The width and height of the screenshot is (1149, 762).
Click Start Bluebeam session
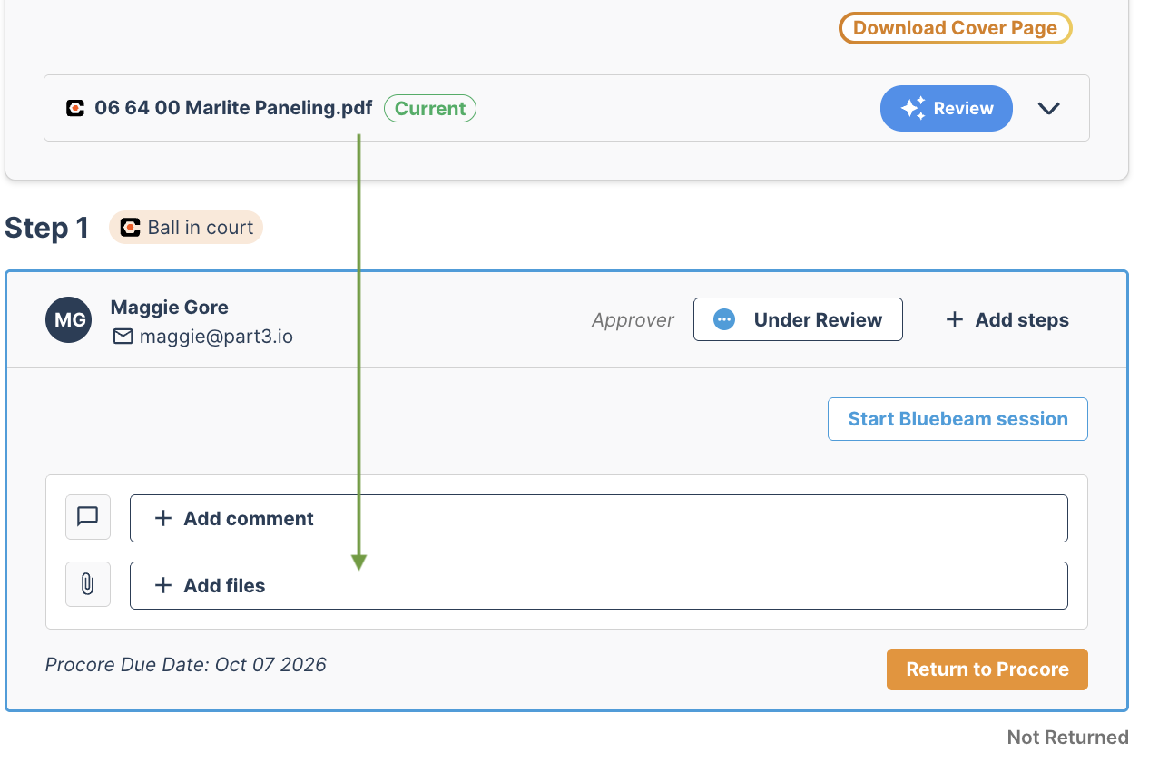click(x=957, y=419)
